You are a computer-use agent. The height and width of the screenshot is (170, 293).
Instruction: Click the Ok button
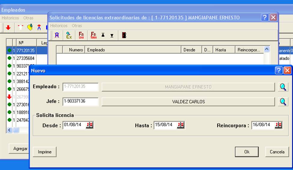(x=247, y=152)
